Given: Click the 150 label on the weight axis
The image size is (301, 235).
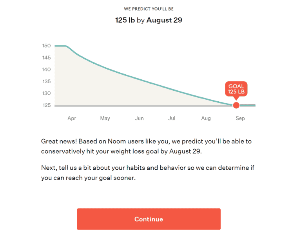Looking at the screenshot, I should 47,46.
